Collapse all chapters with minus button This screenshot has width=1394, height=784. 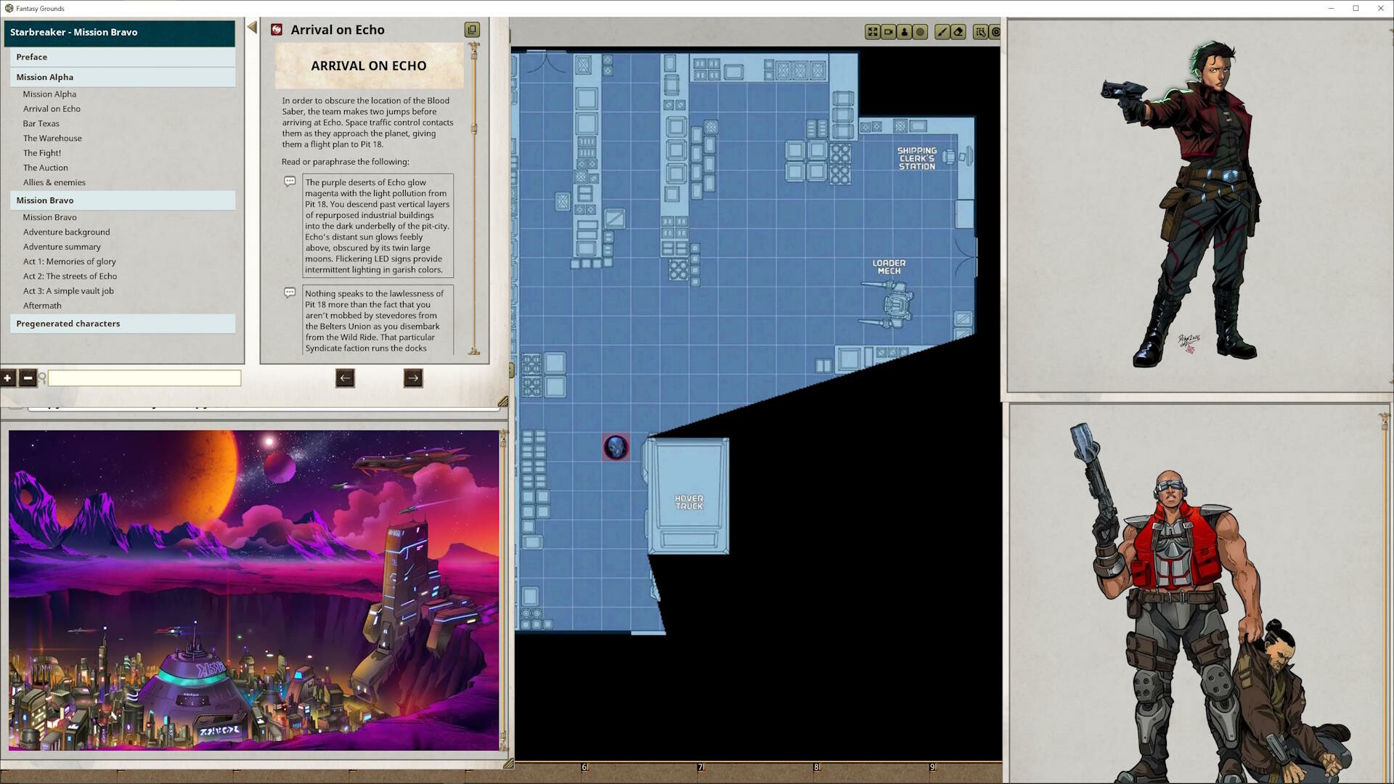tap(28, 378)
